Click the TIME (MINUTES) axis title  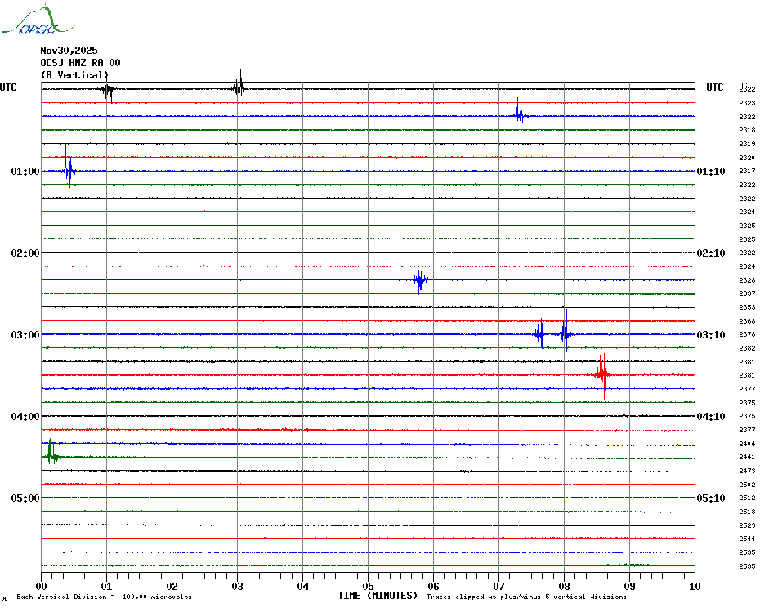378,596
